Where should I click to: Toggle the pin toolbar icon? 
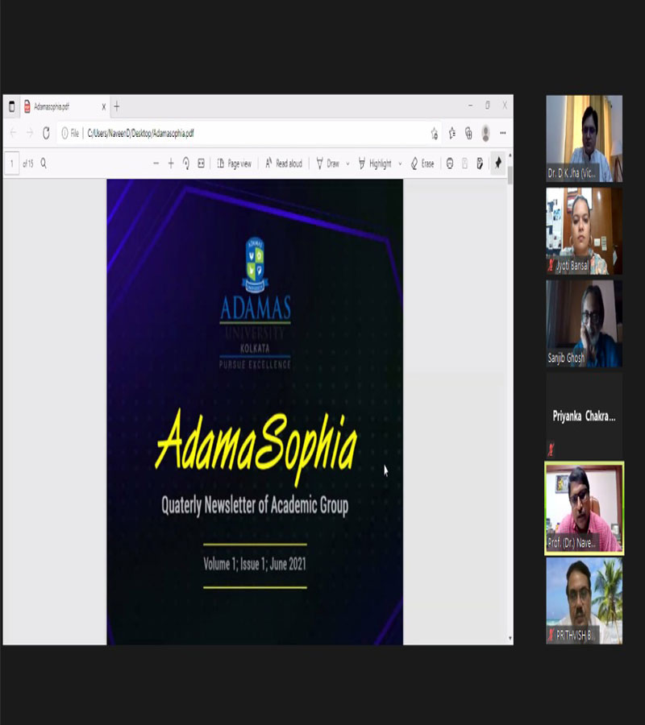click(498, 163)
